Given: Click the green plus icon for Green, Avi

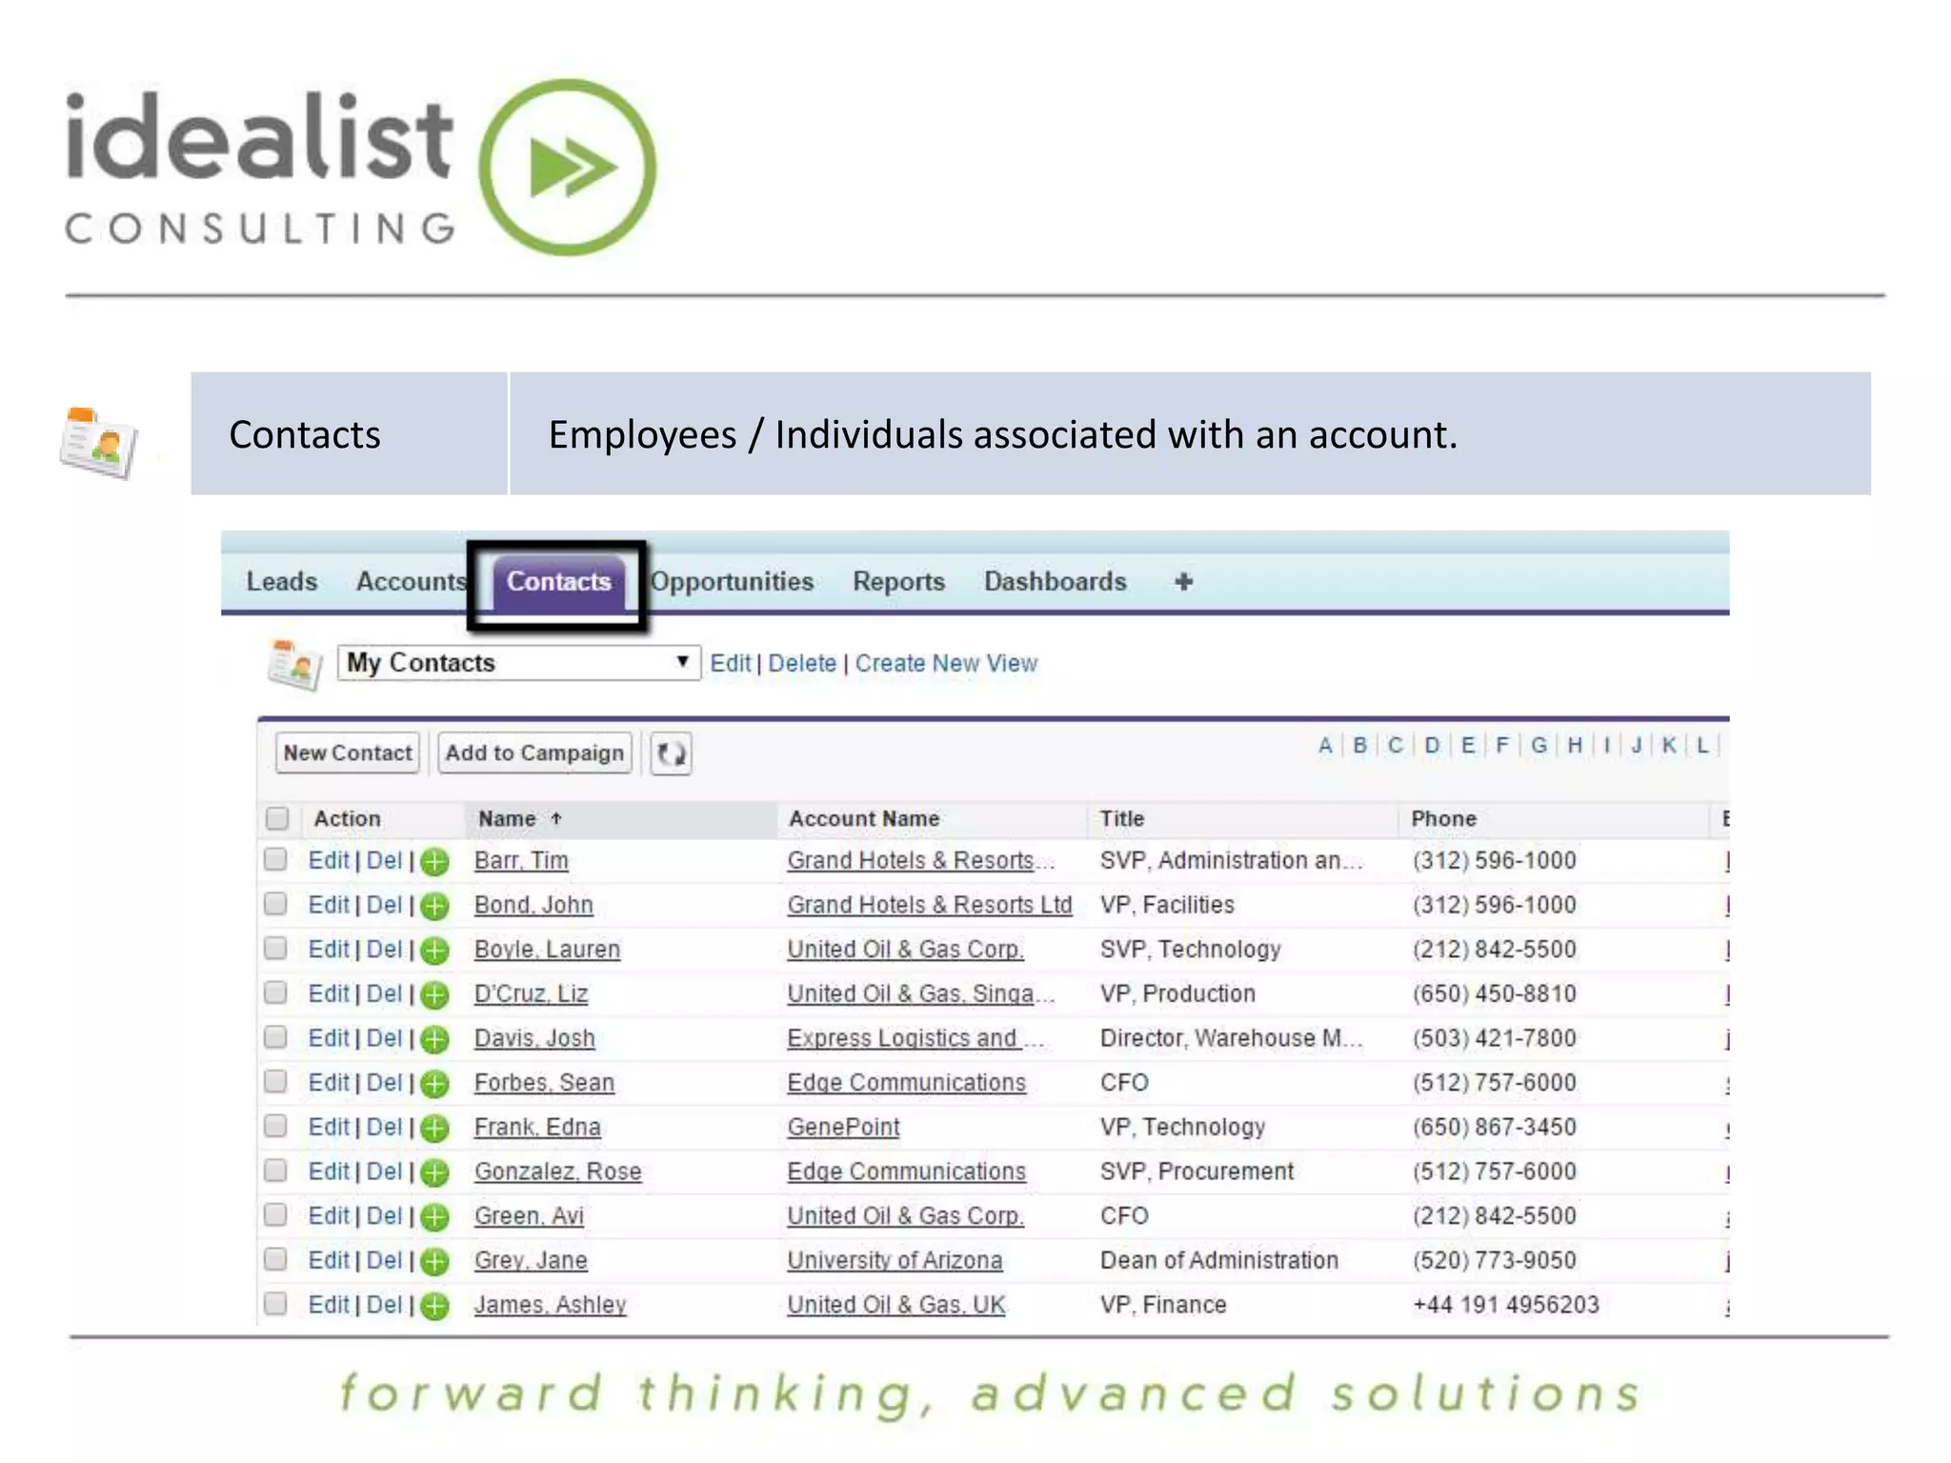Looking at the screenshot, I should tap(434, 1217).
